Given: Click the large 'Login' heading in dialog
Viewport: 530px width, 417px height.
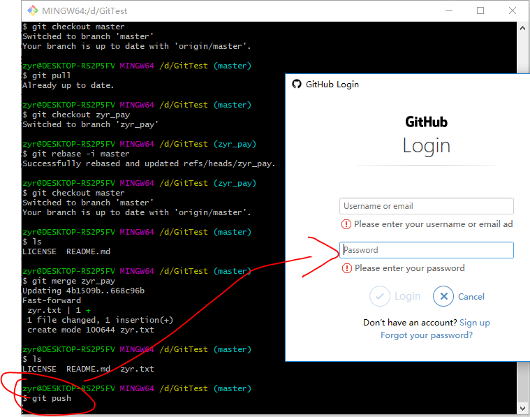Looking at the screenshot, I should 427,146.
